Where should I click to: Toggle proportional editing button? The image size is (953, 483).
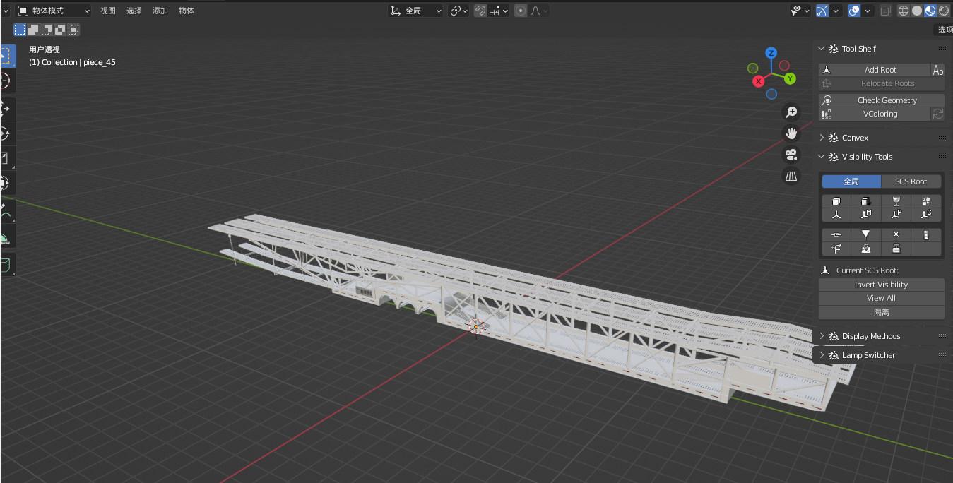[x=521, y=11]
